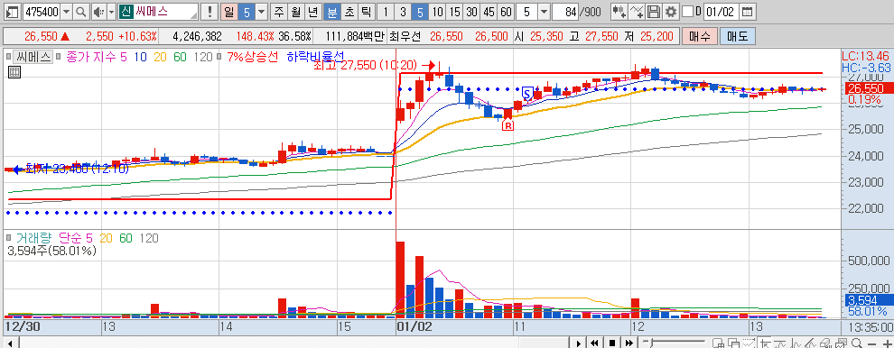894x348 pixels.
Task: Add candlestick chart overlay icon
Action: [x=619, y=12]
